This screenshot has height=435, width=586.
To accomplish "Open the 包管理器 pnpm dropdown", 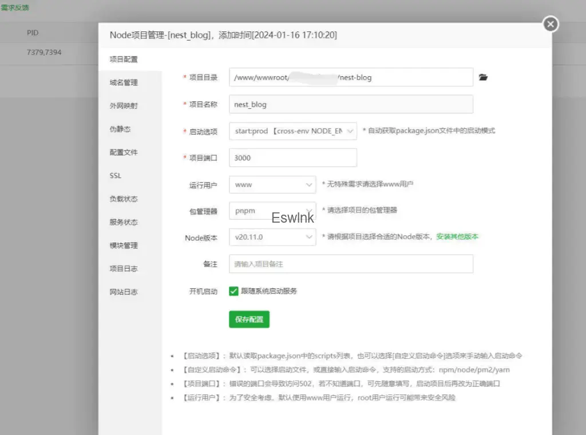I will coord(272,211).
